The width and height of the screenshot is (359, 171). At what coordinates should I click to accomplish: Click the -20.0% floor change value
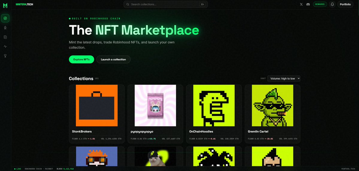pos(269,139)
